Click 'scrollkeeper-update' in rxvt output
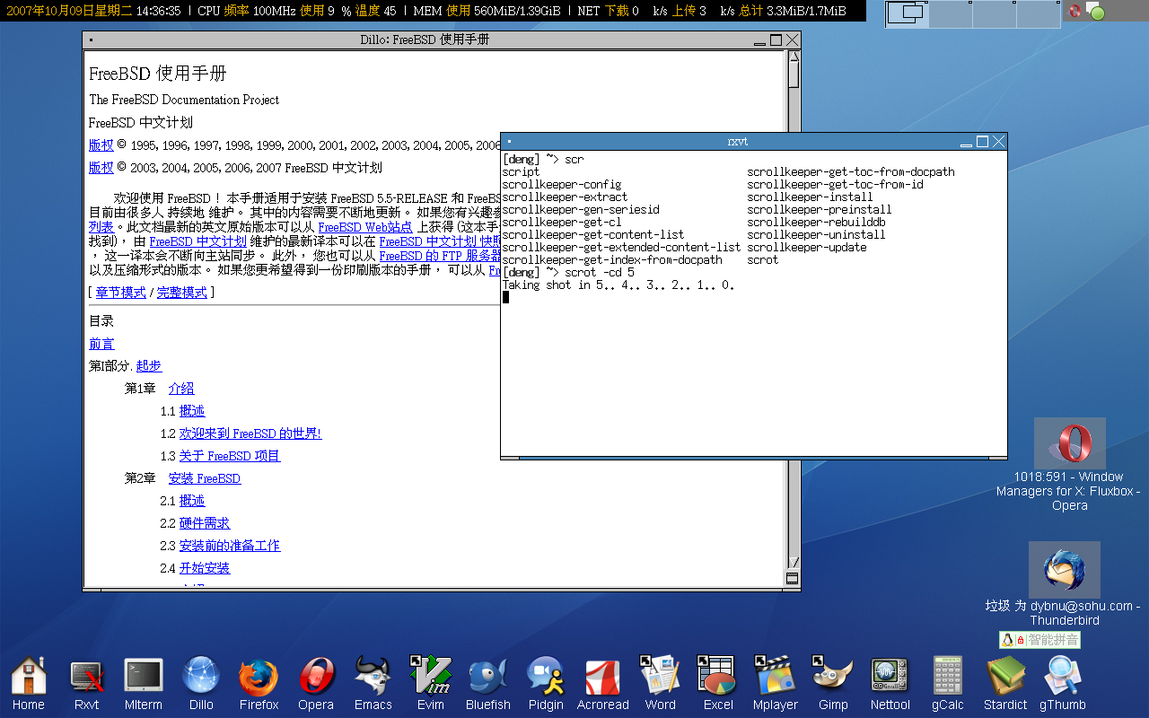The image size is (1149, 718). pos(807,247)
